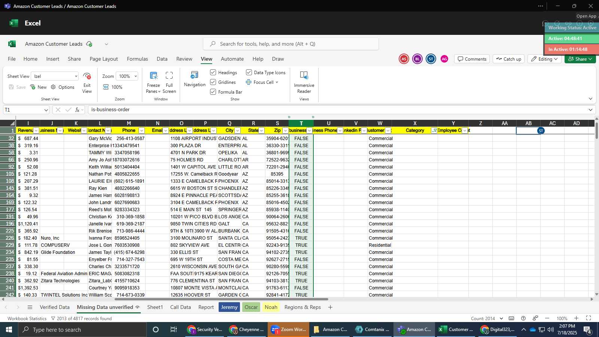Switch to the Data ribbon tab
This screenshot has height=337, width=599.
(162, 59)
